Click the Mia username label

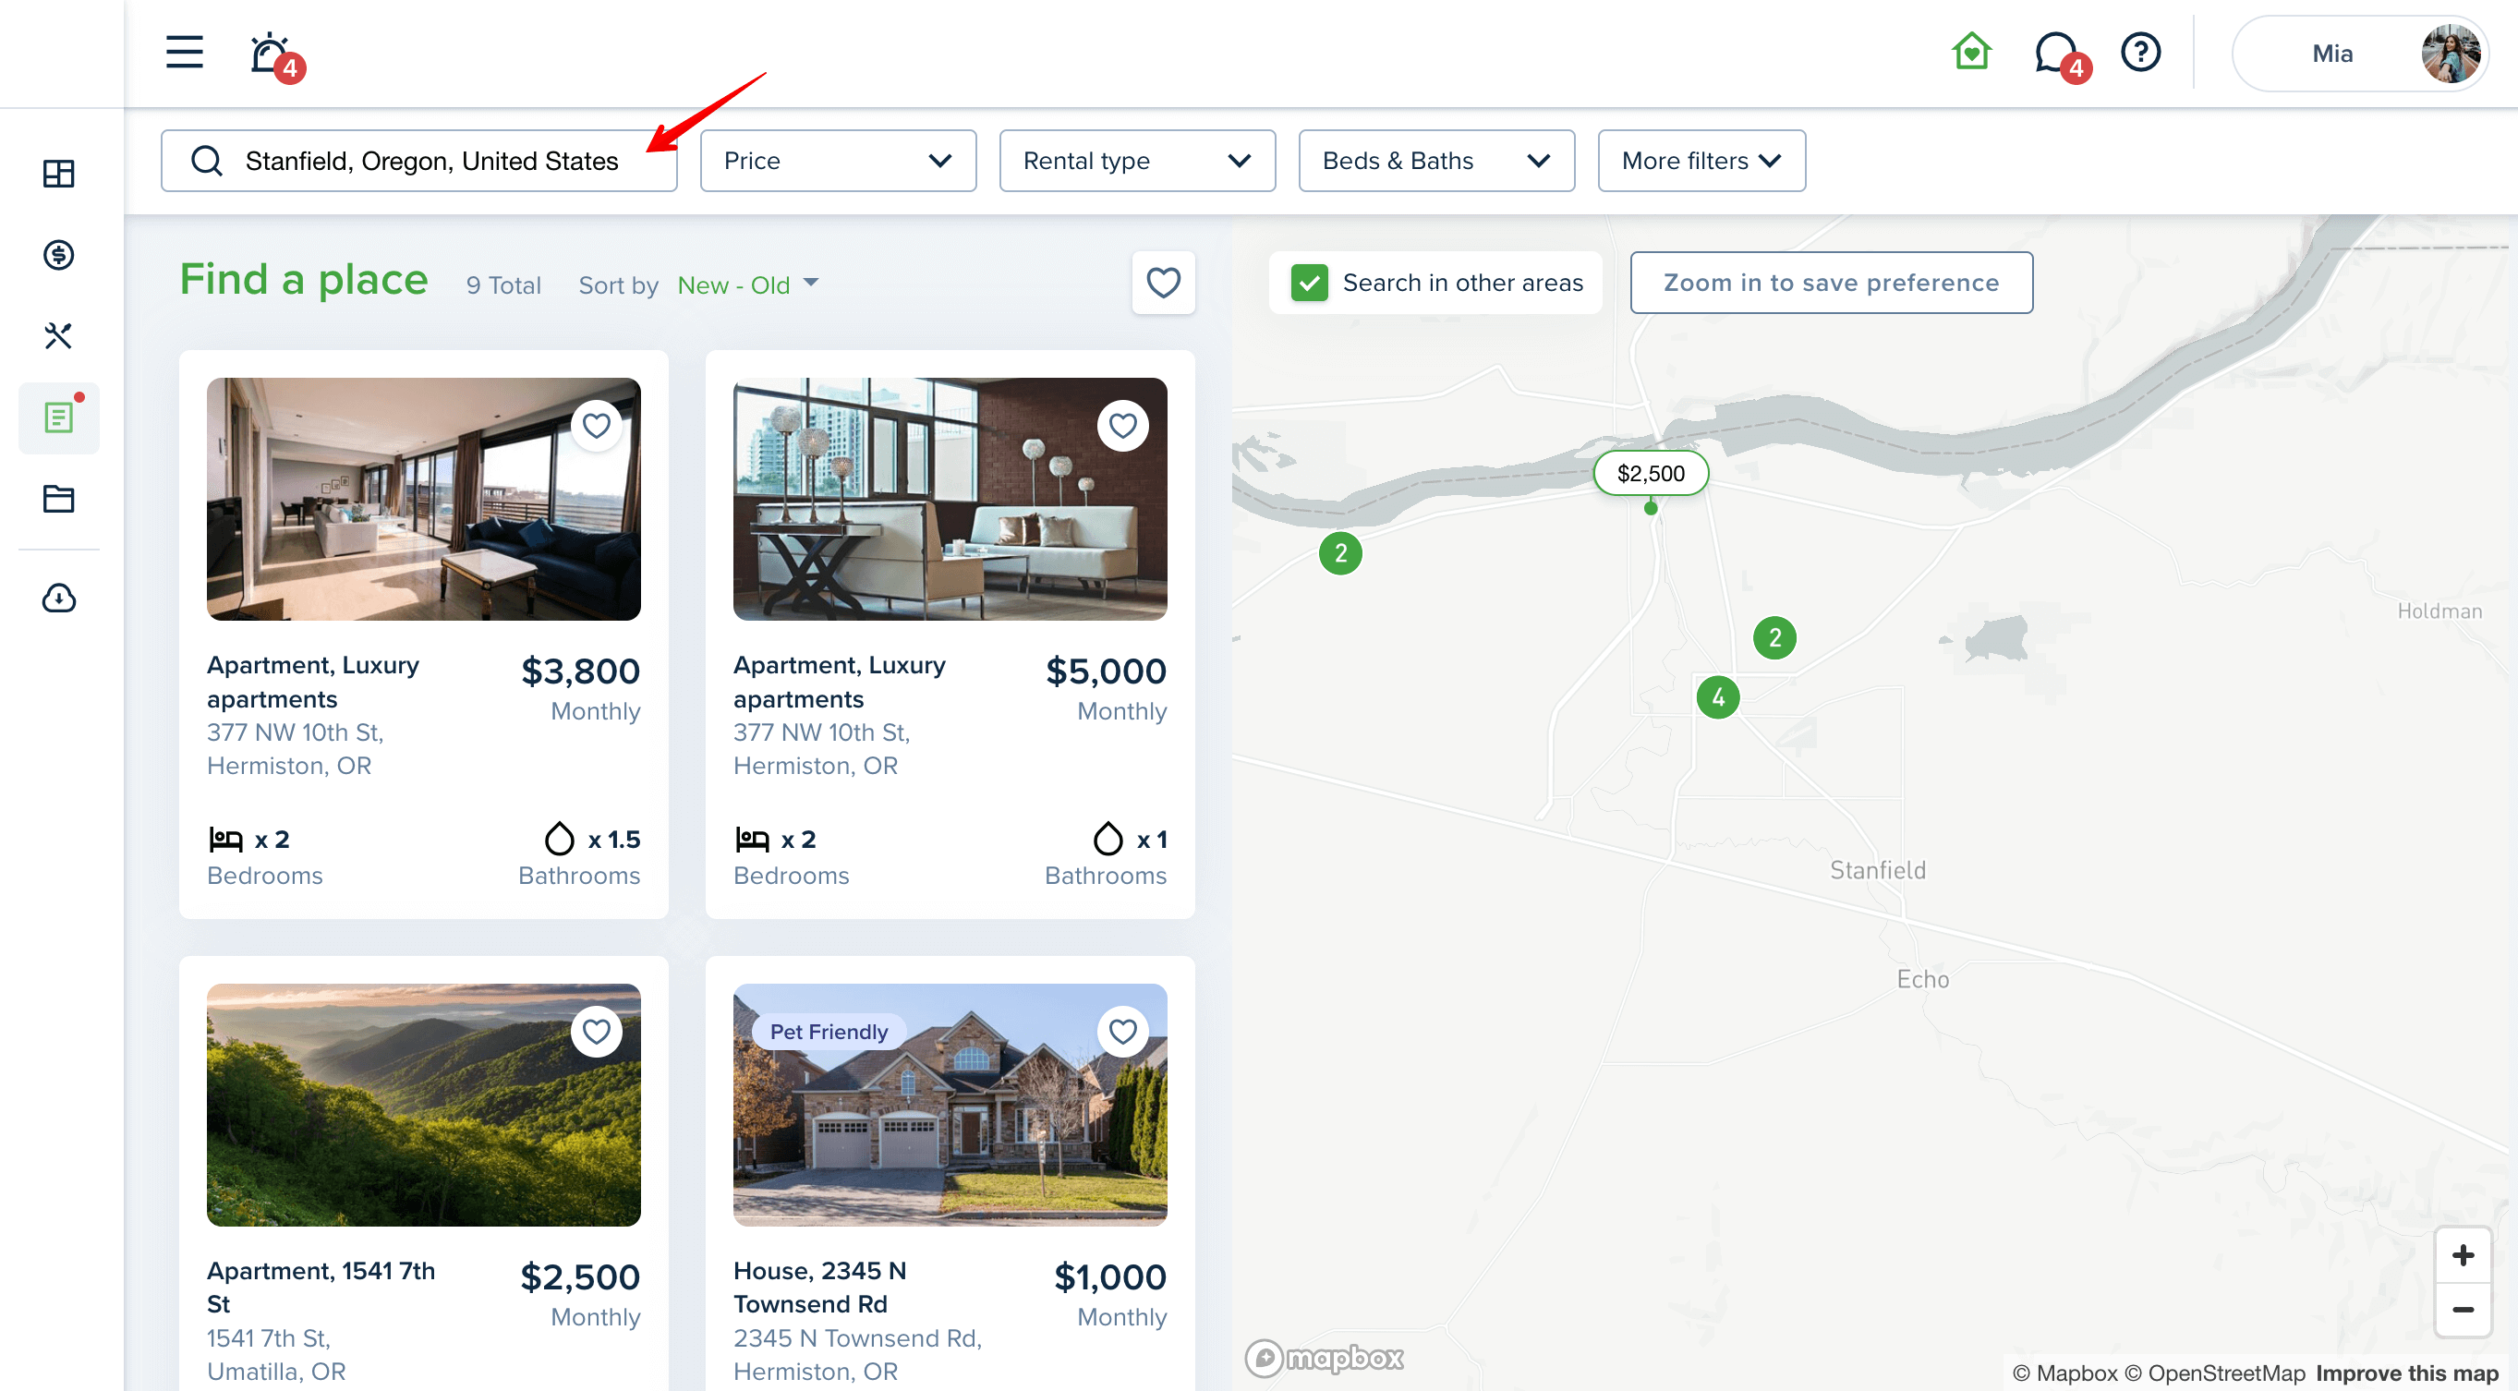2331,54
